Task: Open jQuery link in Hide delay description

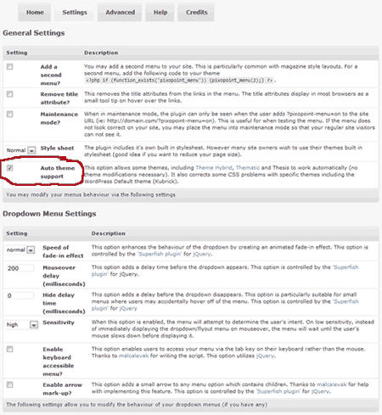Action: pyautogui.click(x=128, y=308)
